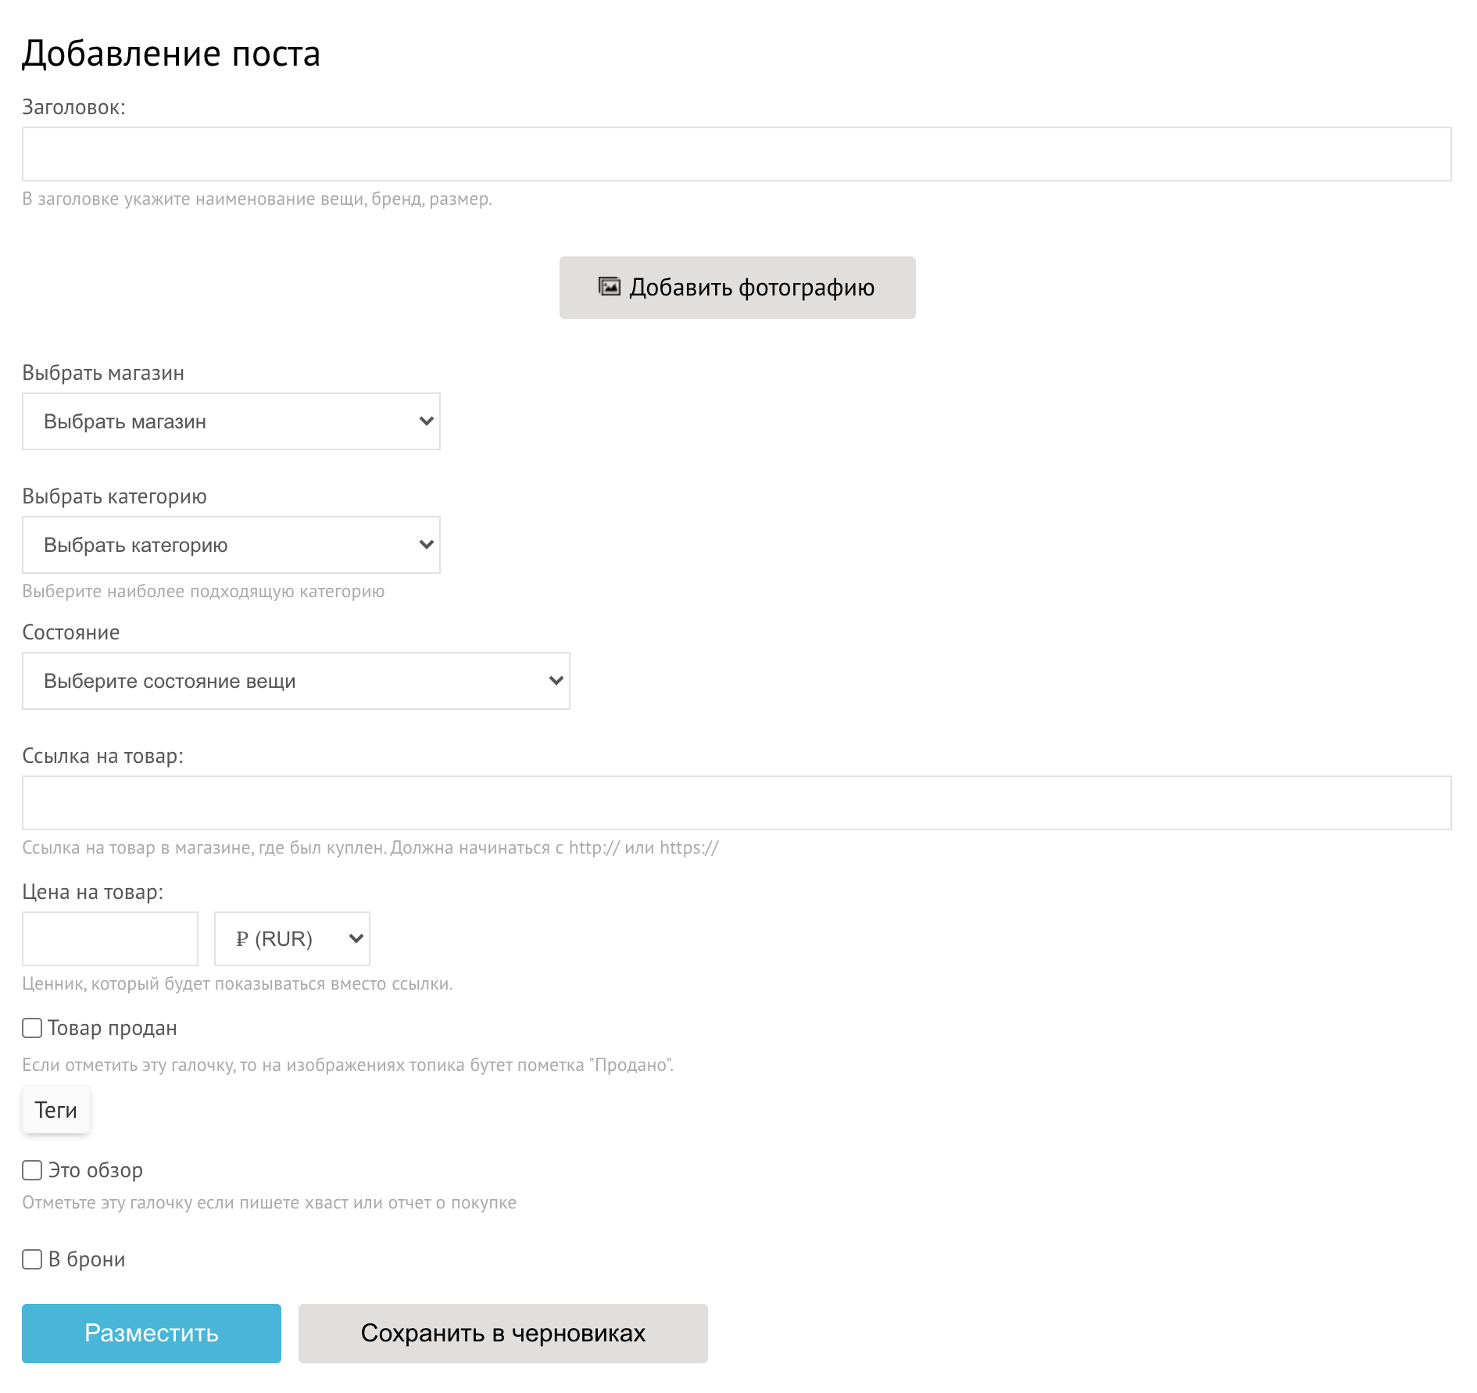Click the hint text about наименование вещи, бренд, размер
1477x1393 pixels.
point(257,199)
